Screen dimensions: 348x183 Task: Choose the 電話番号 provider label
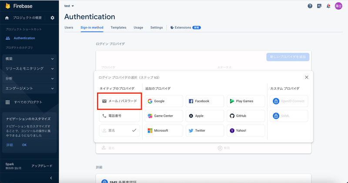[x=115, y=116]
